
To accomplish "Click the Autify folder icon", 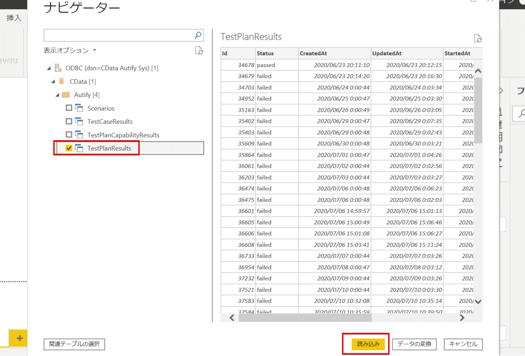I will [66, 94].
